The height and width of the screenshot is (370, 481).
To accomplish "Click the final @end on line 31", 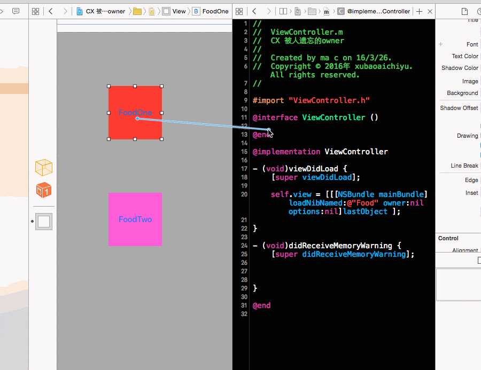I will (261, 305).
